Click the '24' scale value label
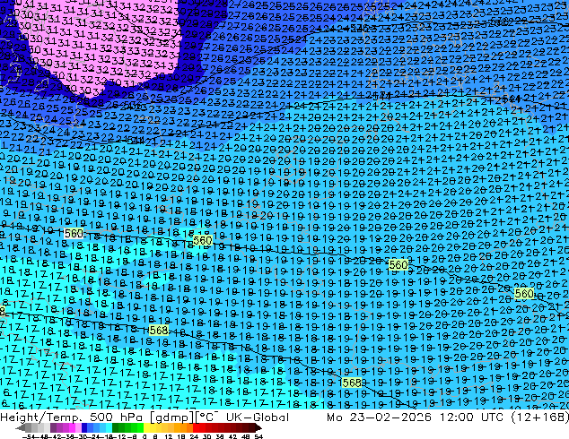This screenshot has height=439, width=569. click(194, 437)
